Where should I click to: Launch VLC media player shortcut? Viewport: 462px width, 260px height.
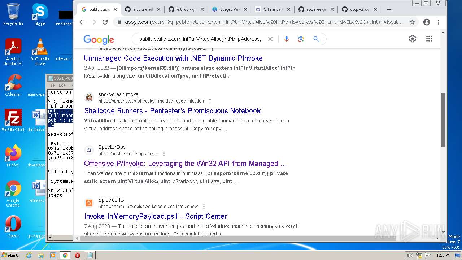tap(40, 52)
